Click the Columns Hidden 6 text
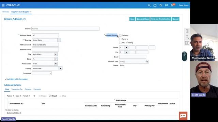 pyautogui.click(x=14, y=113)
